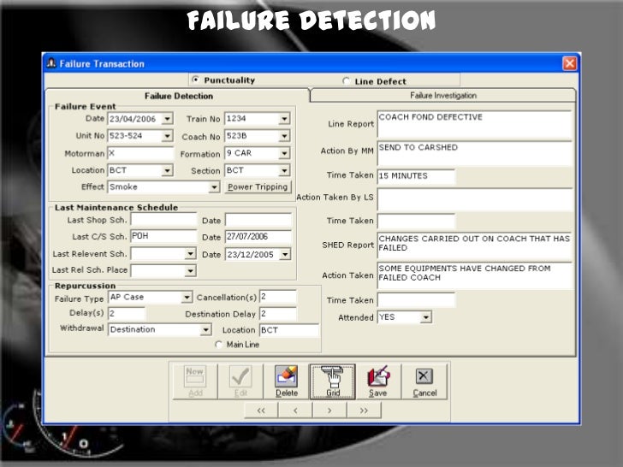The width and height of the screenshot is (623, 467).
Task: Click the Action Taken By LS text box
Action: (x=474, y=200)
